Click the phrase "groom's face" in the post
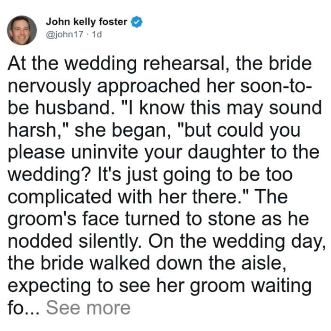Viewport: 331px width, 331px height. (63, 219)
